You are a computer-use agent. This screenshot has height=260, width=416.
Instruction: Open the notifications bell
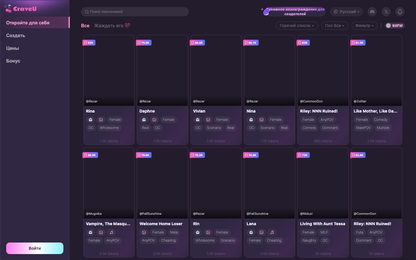pyautogui.click(x=400, y=12)
